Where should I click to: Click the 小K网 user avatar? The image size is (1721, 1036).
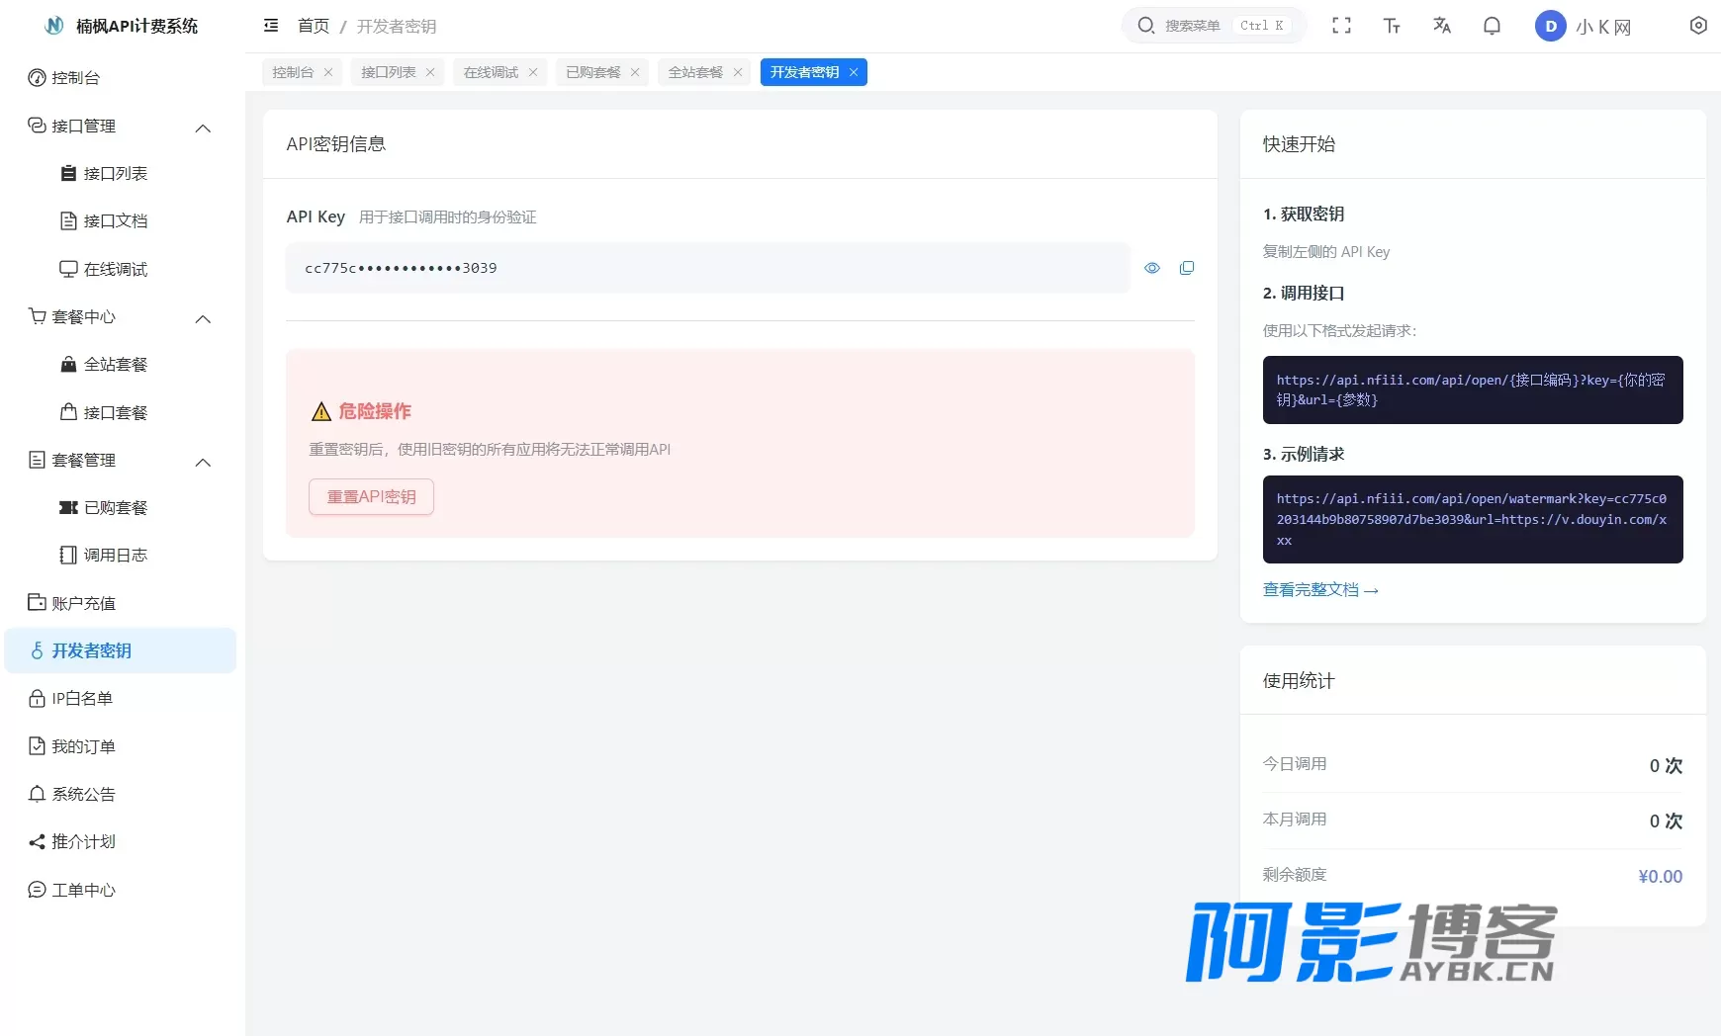1550,27
